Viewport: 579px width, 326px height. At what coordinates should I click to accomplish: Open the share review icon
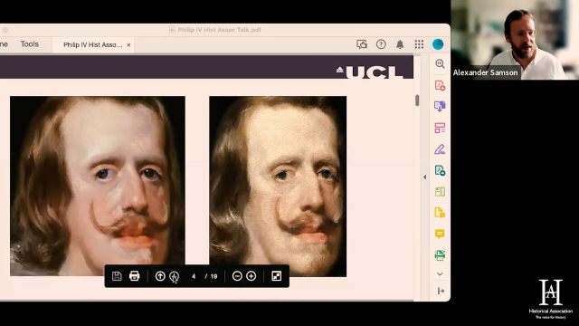[x=362, y=44]
